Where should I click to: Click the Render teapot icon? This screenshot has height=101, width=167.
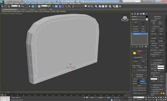click(x=120, y=6)
